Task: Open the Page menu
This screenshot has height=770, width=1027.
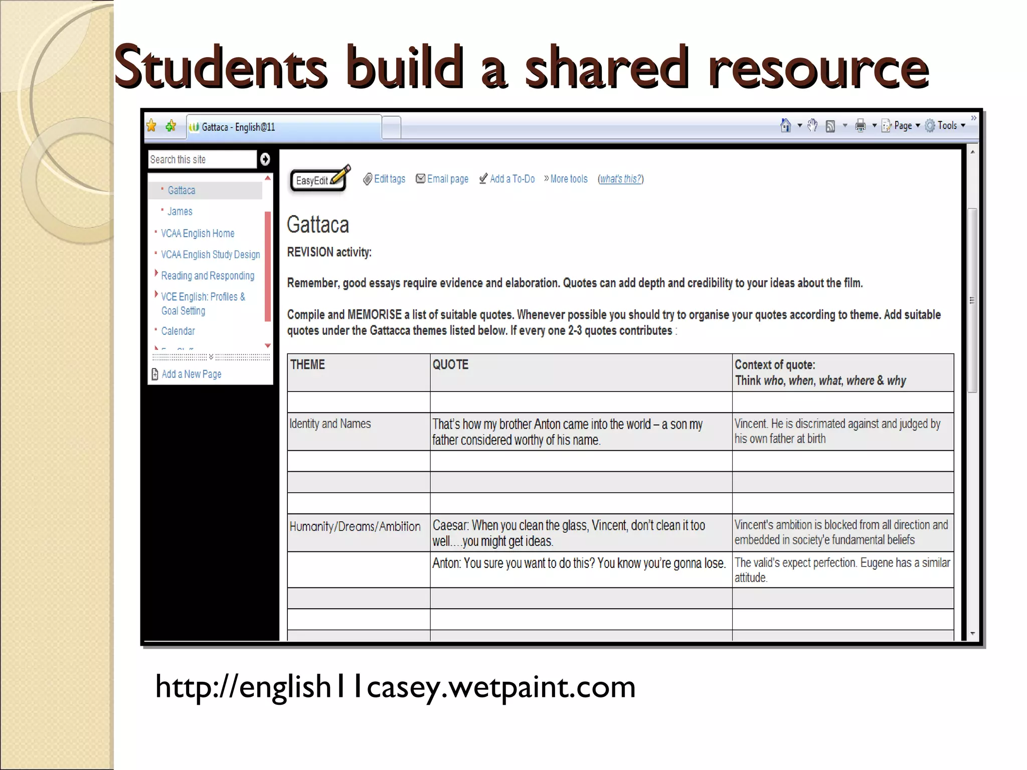Action: click(x=901, y=125)
